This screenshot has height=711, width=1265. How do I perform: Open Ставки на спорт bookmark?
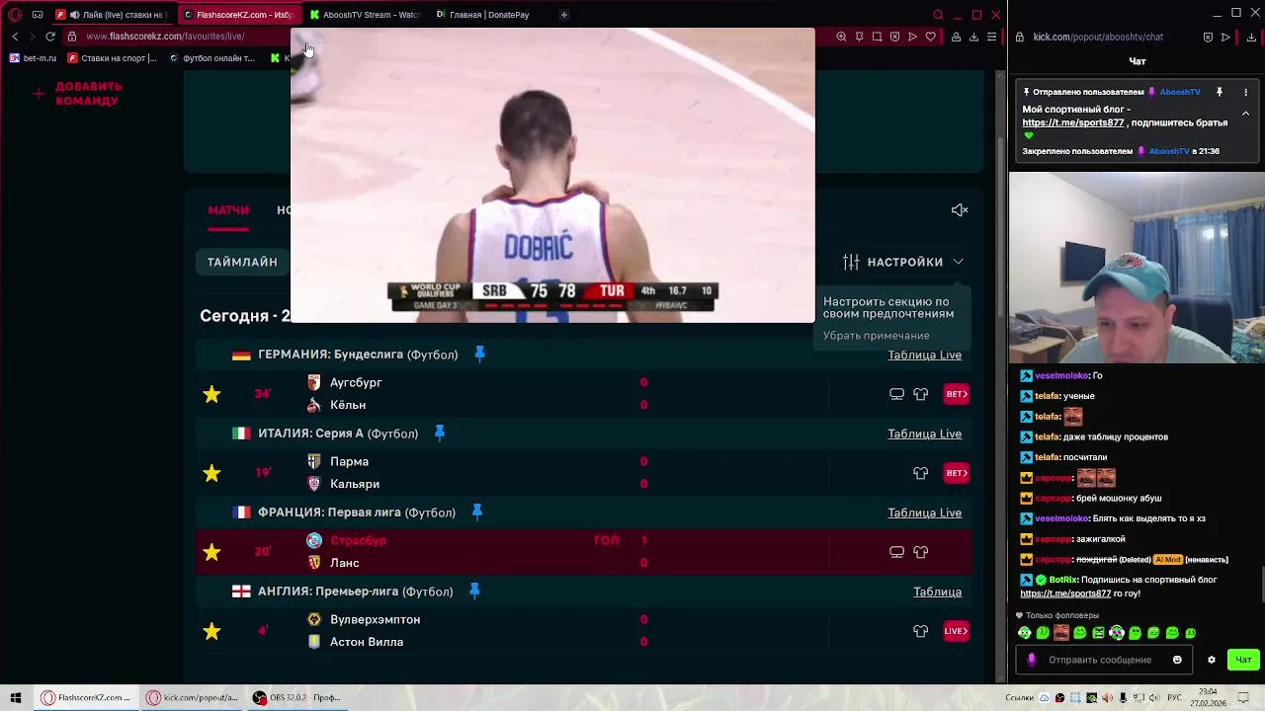point(112,58)
